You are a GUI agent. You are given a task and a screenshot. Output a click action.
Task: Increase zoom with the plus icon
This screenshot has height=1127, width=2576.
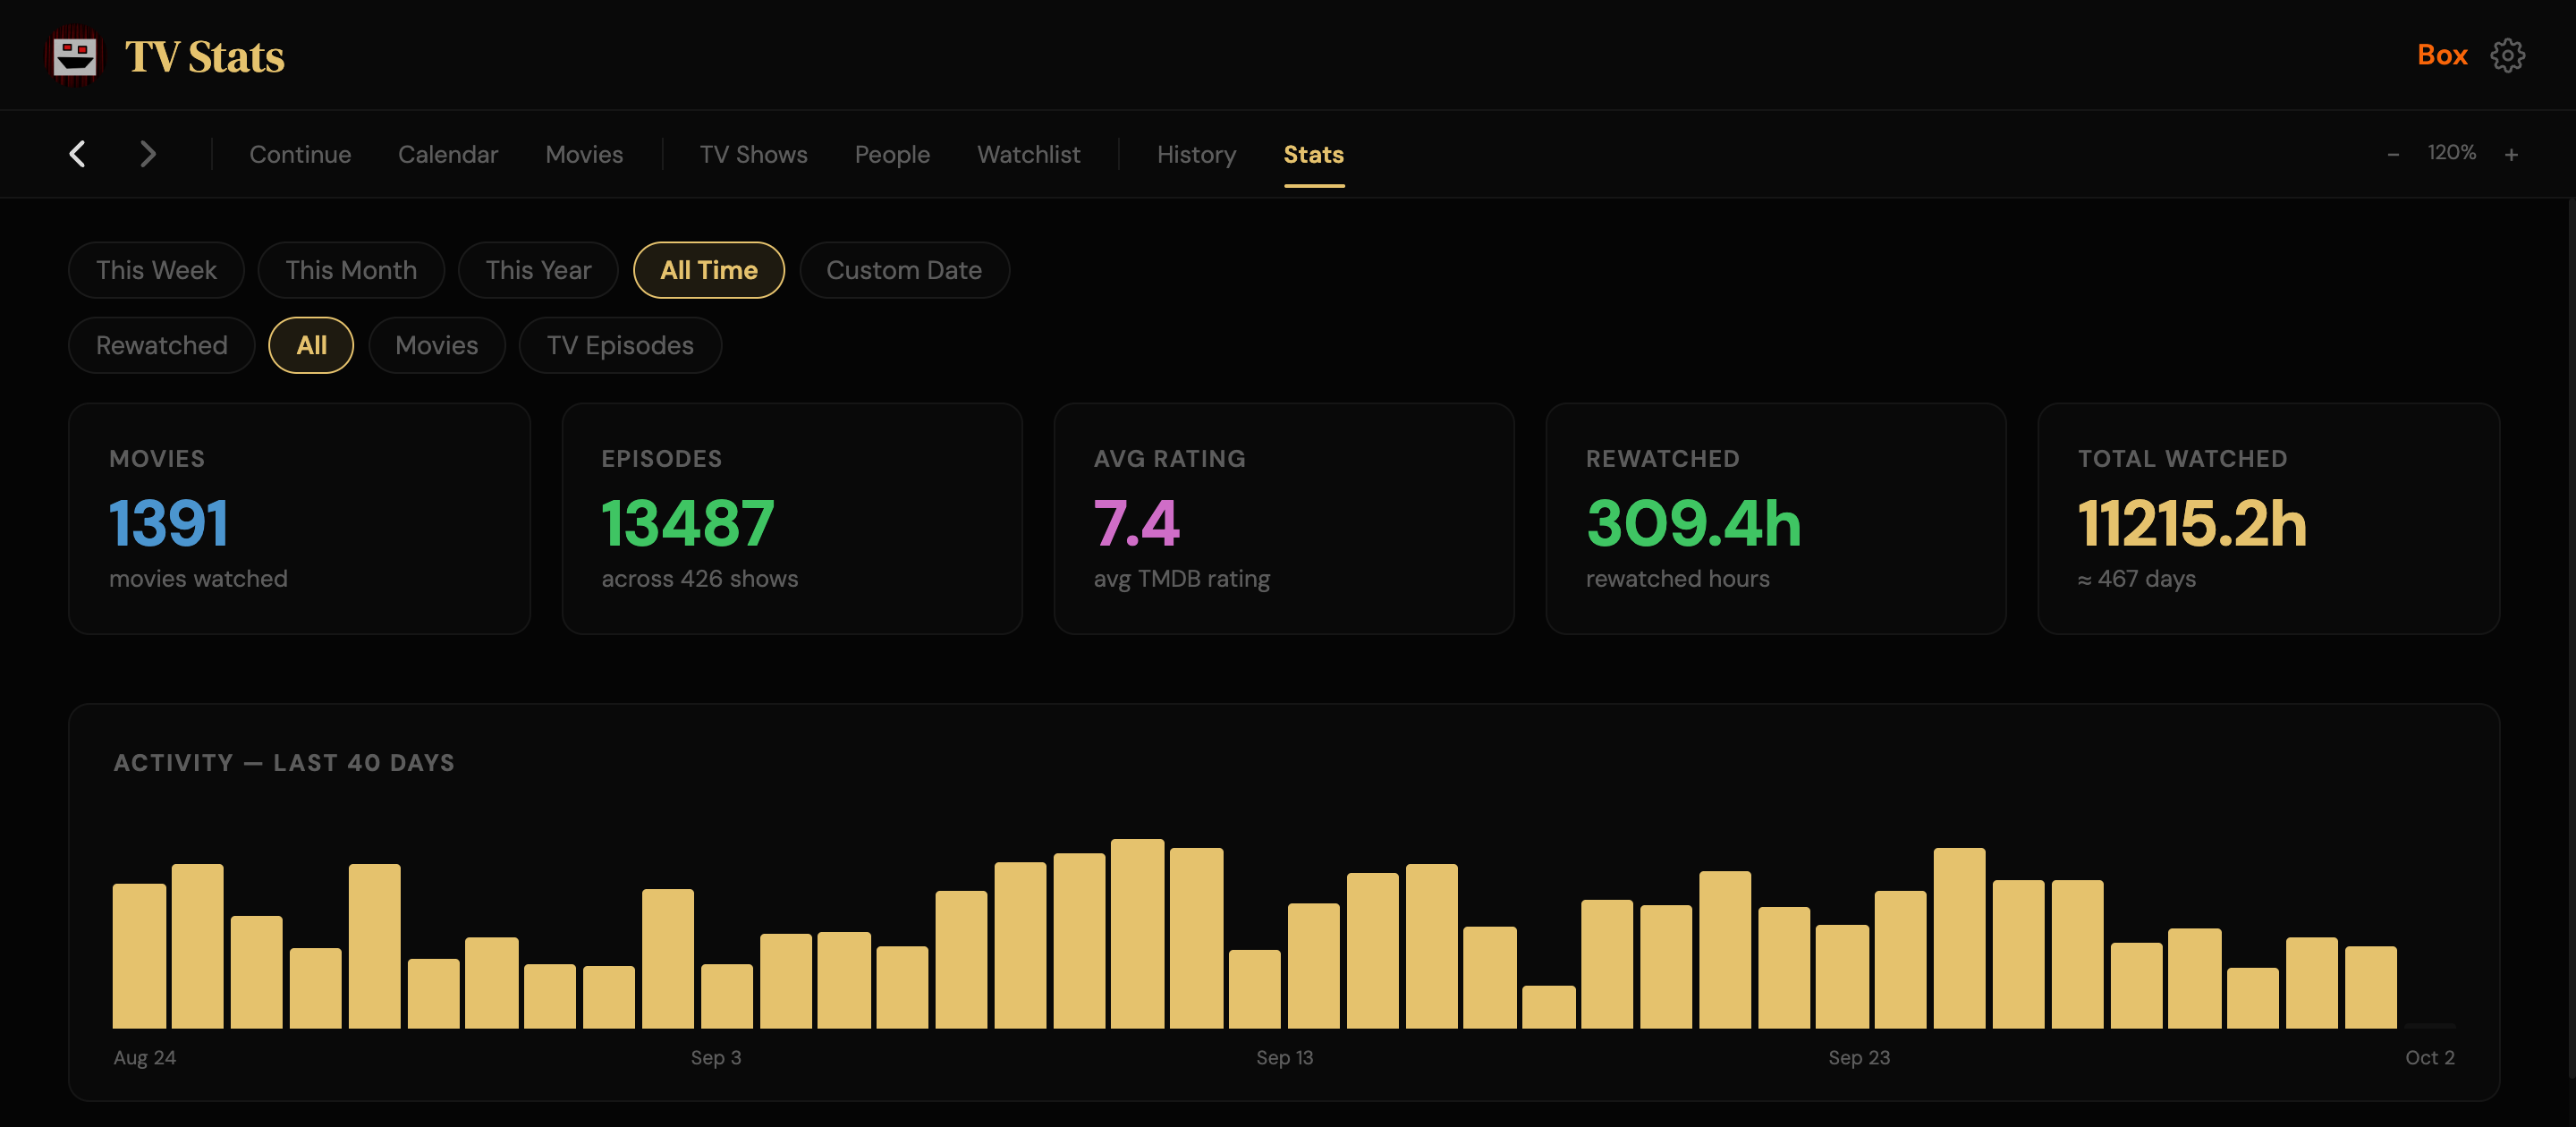[x=2511, y=154]
